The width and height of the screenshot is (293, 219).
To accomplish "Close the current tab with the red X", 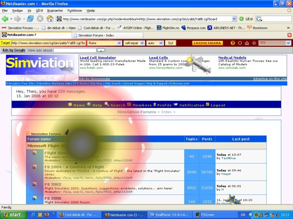I will pos(289,35).
